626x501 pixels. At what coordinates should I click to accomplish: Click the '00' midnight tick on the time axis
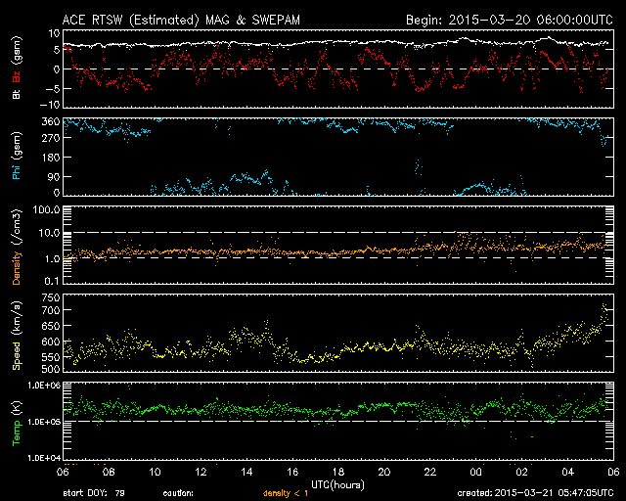tap(475, 472)
